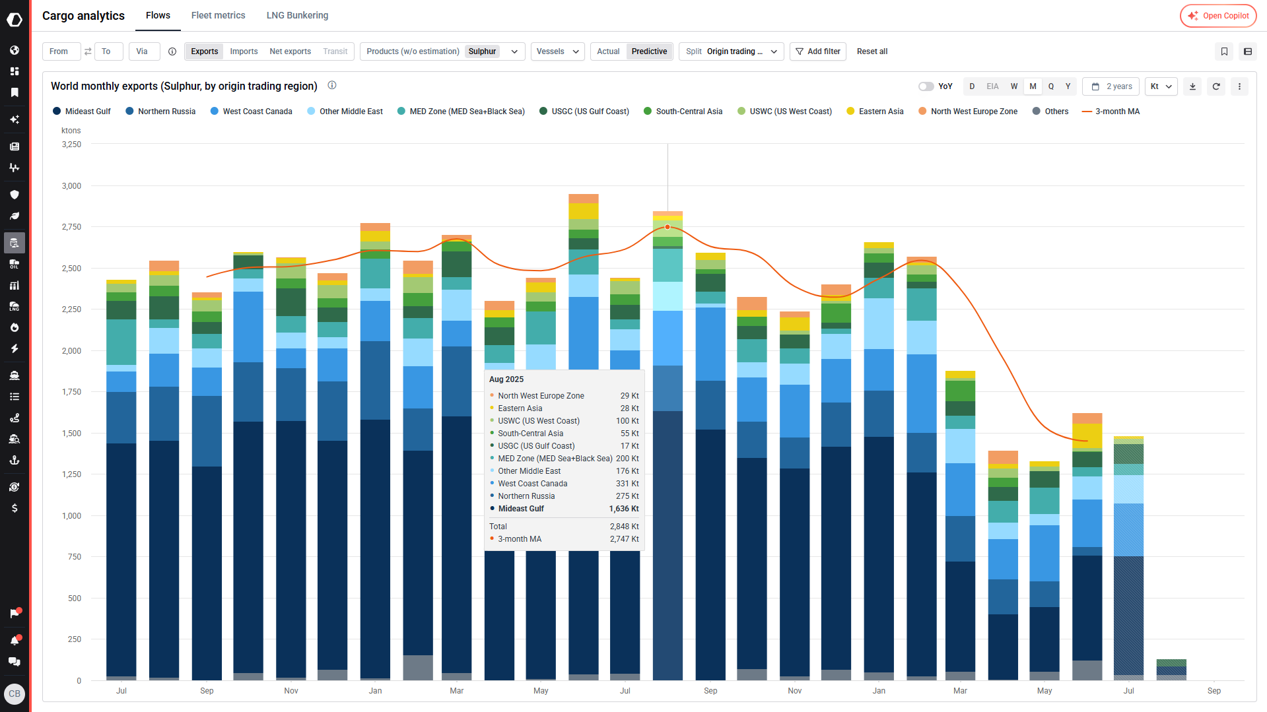Screen dimensions: 1267x712
Task: Refresh the chart
Action: coord(1216,86)
